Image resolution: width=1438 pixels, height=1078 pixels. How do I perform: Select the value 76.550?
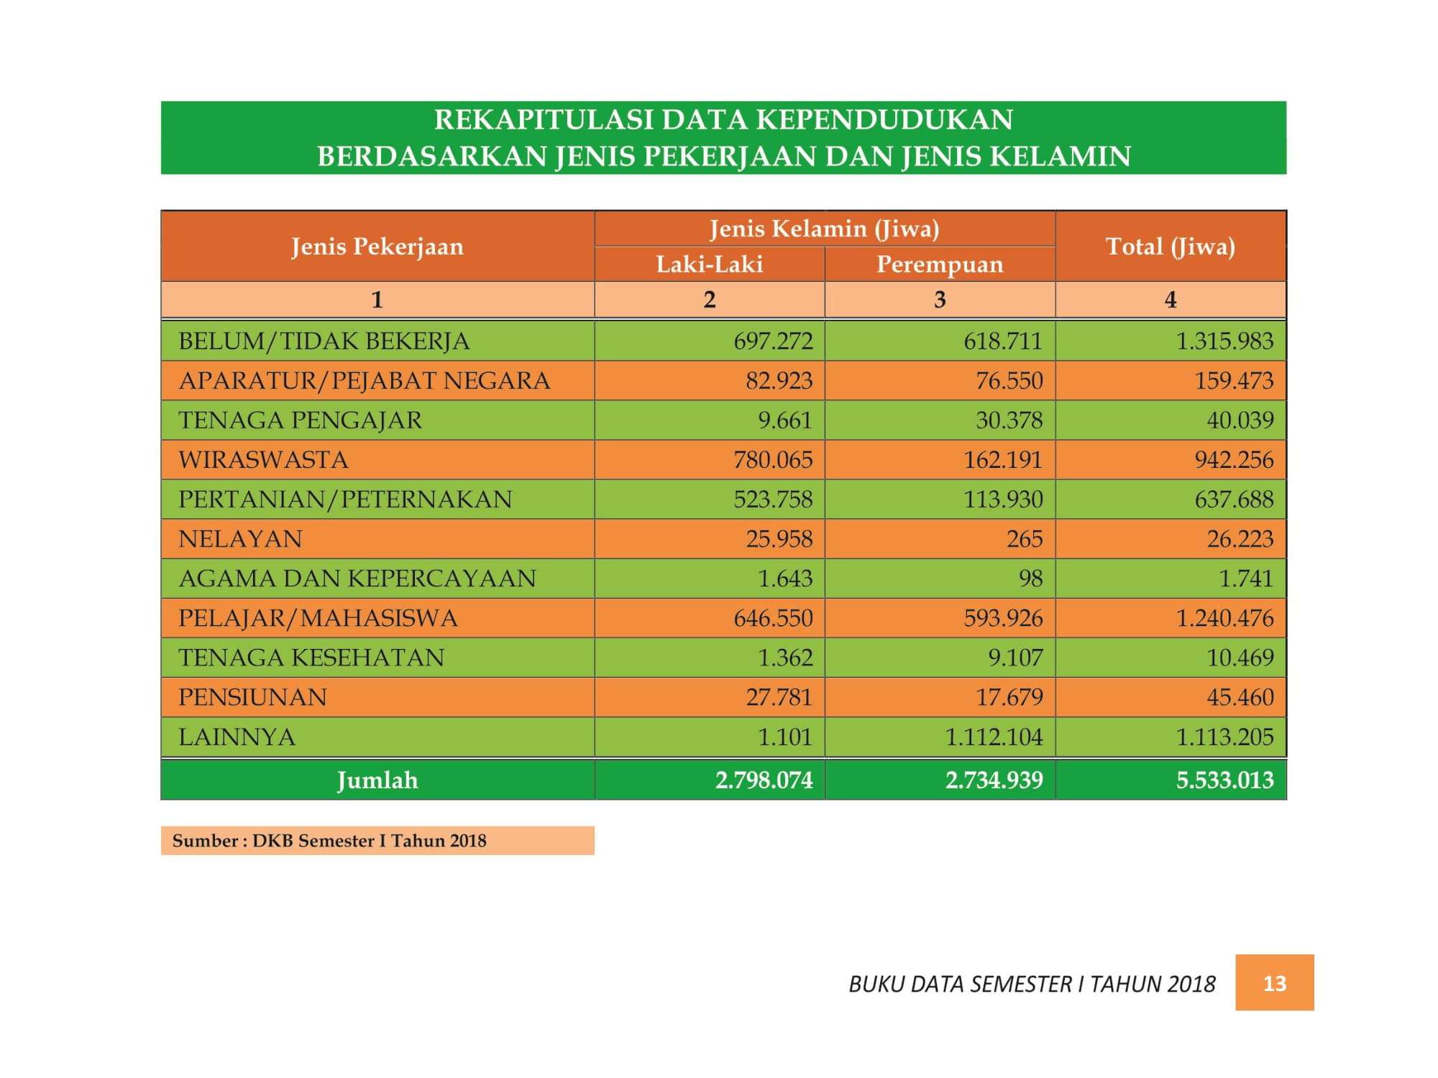tap(1009, 380)
